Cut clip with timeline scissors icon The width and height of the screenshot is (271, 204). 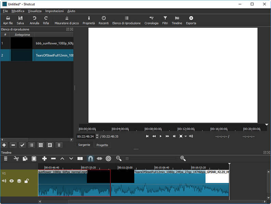[16, 158]
